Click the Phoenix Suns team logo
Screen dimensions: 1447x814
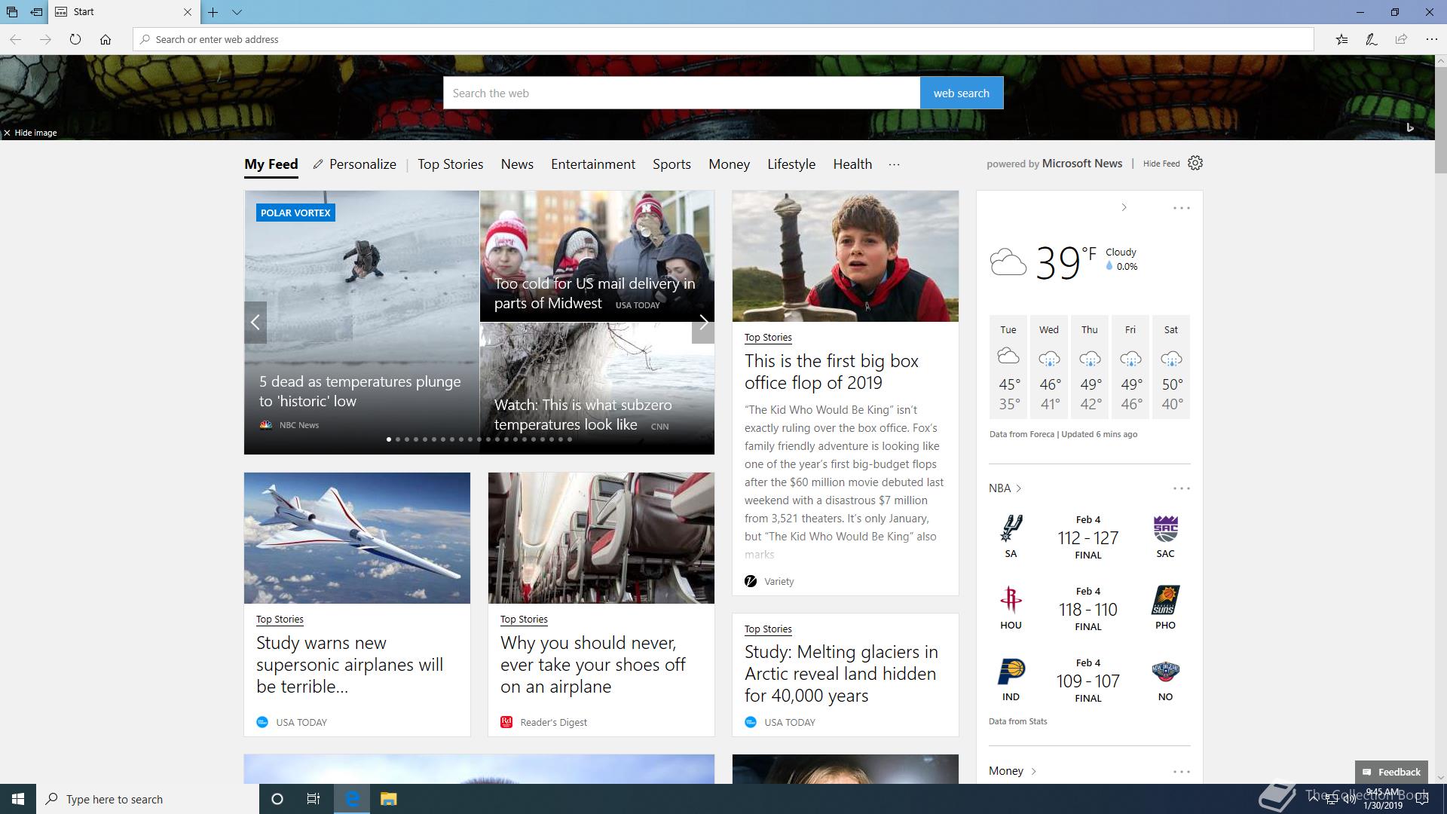coord(1165,600)
